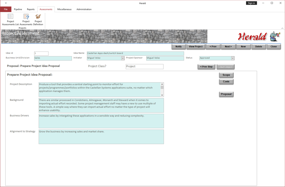Click inside the Background text box
The width and height of the screenshot is (285, 187).
pyautogui.click(x=101, y=106)
